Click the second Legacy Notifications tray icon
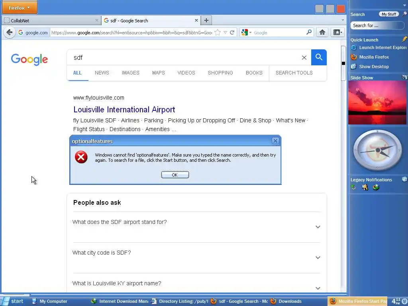The height and width of the screenshot is (306, 408). [x=365, y=187]
